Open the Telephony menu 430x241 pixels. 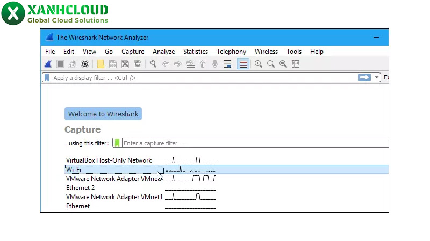231,52
